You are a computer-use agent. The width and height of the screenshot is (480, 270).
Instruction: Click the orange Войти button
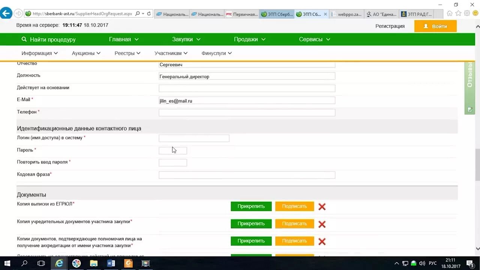pos(435,26)
